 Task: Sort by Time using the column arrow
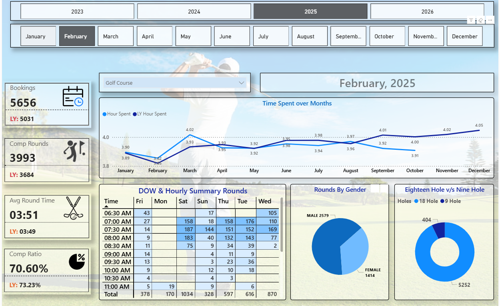[x=106, y=207]
